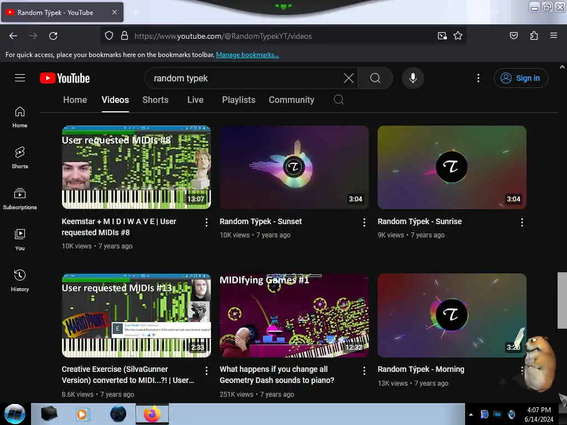The image size is (567, 425).
Task: Reload the page
Action: [53, 36]
